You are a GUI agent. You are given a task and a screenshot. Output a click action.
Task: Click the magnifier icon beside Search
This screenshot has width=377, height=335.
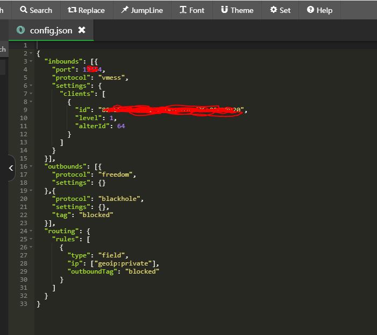tap(24, 10)
